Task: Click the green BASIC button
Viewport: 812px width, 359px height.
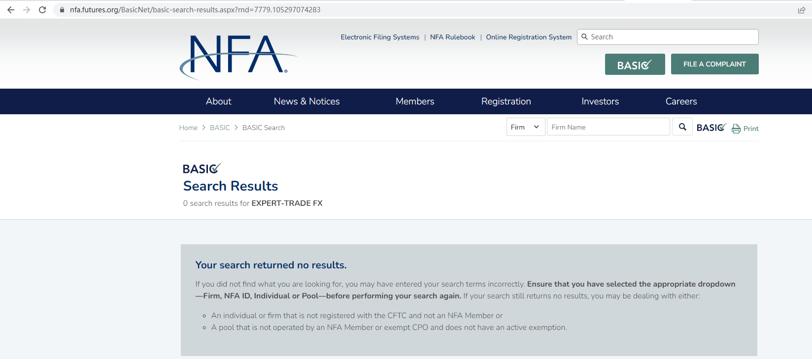Action: click(x=635, y=65)
